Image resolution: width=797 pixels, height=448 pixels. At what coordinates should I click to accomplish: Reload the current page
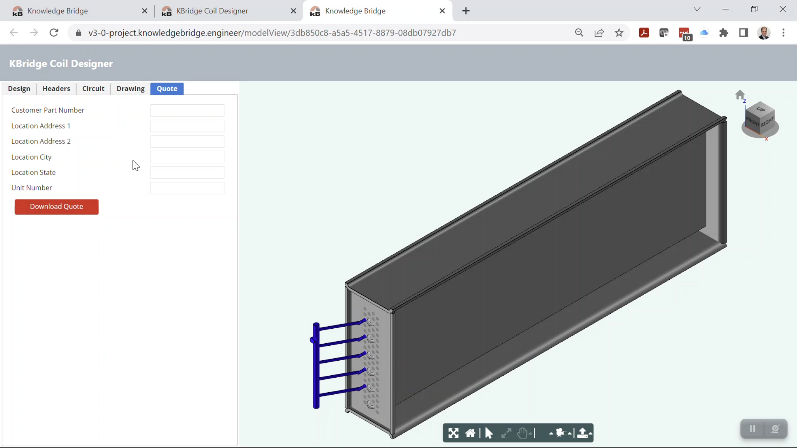(54, 33)
